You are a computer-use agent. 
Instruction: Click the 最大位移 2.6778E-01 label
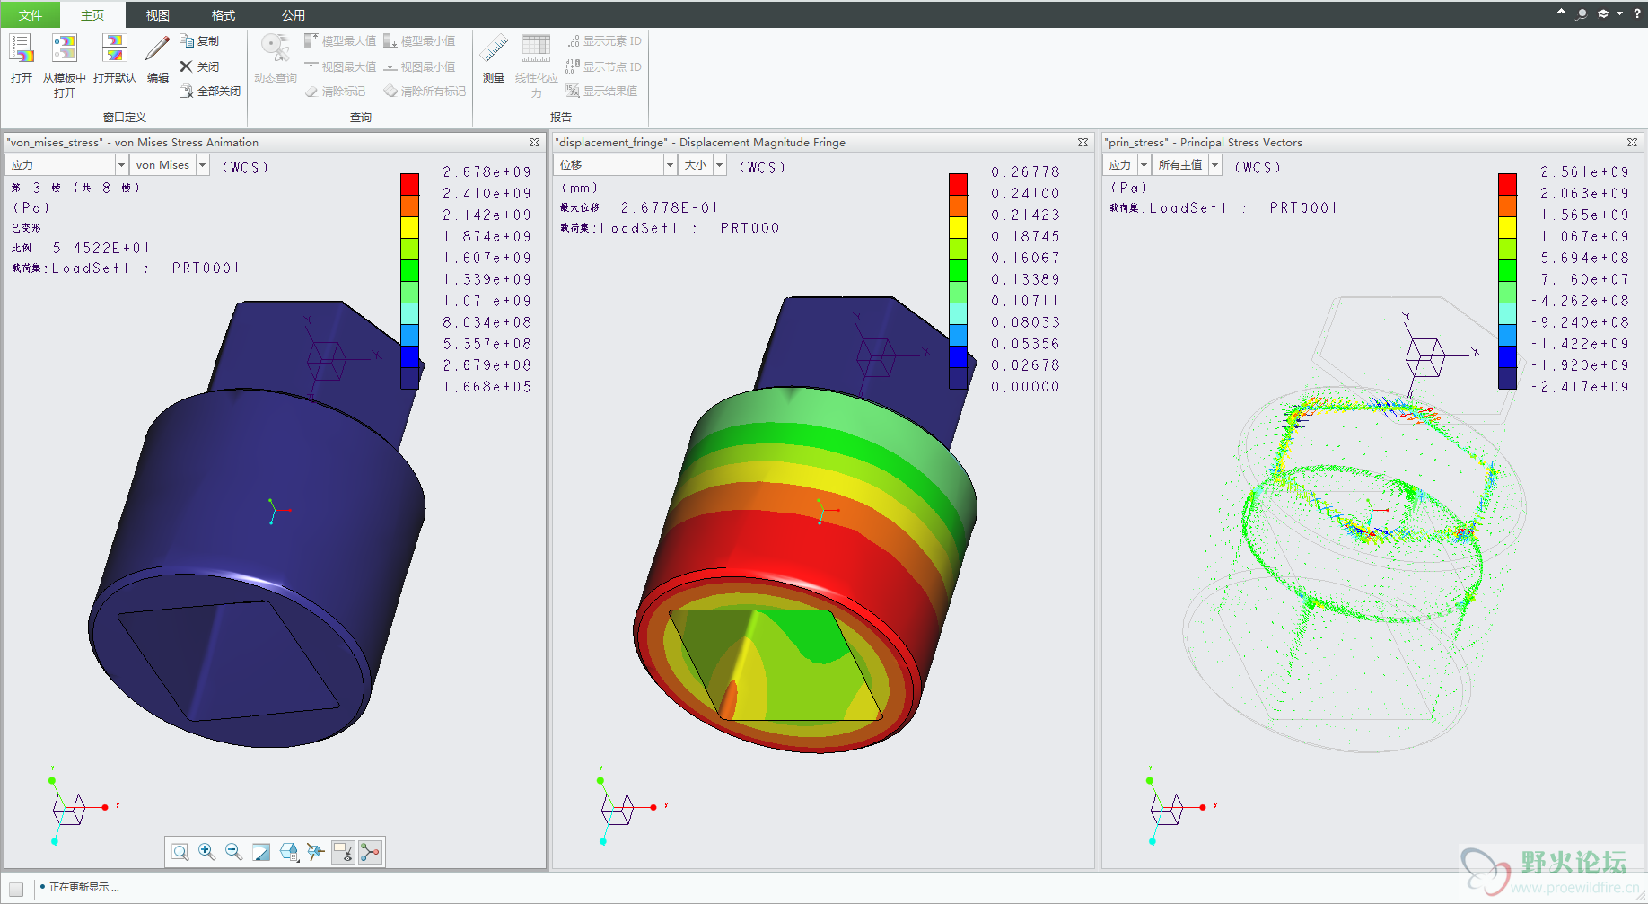pos(639,207)
